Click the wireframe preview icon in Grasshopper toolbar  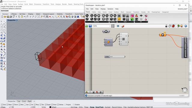170,26
